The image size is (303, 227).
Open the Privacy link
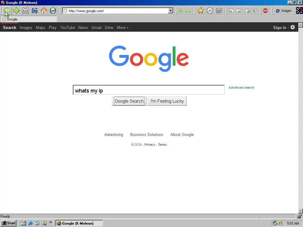click(x=150, y=145)
